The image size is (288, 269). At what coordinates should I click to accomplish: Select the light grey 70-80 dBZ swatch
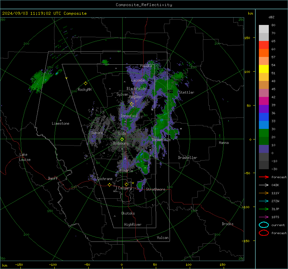pyautogui.click(x=264, y=29)
